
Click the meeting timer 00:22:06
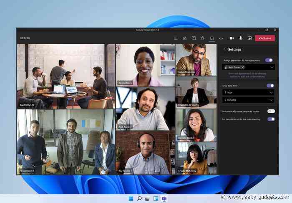(25, 38)
